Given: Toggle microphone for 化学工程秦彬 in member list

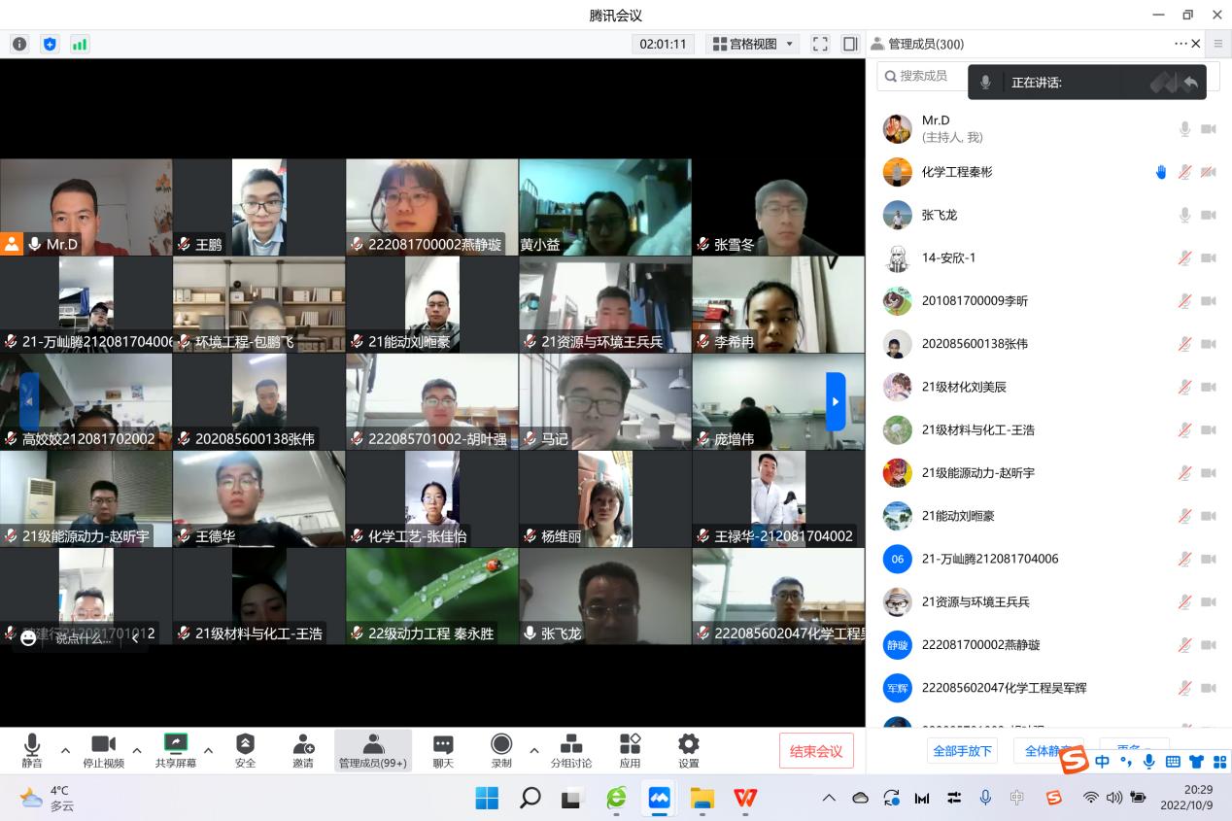Looking at the screenshot, I should point(1184,172).
